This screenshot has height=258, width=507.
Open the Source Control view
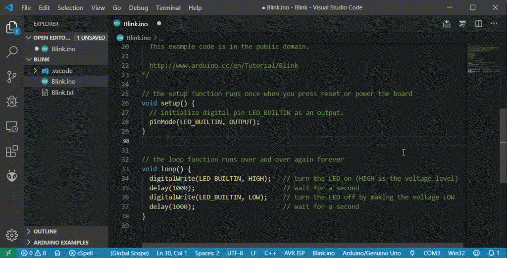pyautogui.click(x=12, y=76)
